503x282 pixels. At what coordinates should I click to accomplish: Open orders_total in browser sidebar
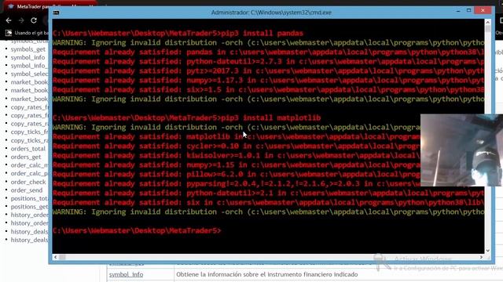(28, 149)
